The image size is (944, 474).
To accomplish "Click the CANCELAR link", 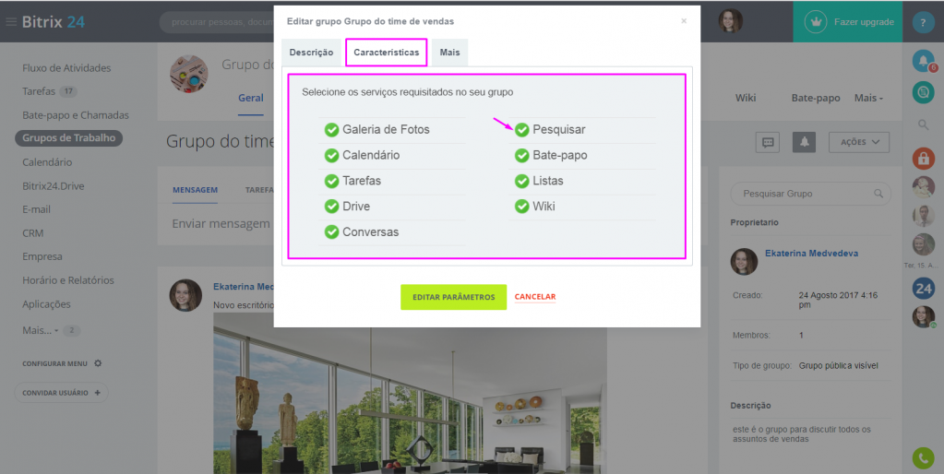I will click(535, 297).
